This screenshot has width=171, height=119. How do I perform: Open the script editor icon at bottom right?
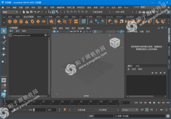pyautogui.click(x=168, y=116)
